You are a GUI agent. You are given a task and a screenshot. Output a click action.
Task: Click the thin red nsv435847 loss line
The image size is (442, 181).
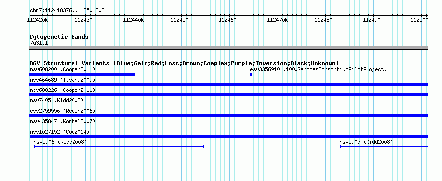228,126
